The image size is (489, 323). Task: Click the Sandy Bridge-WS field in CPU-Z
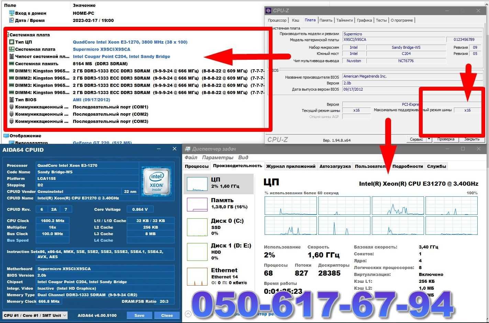[x=406, y=48]
